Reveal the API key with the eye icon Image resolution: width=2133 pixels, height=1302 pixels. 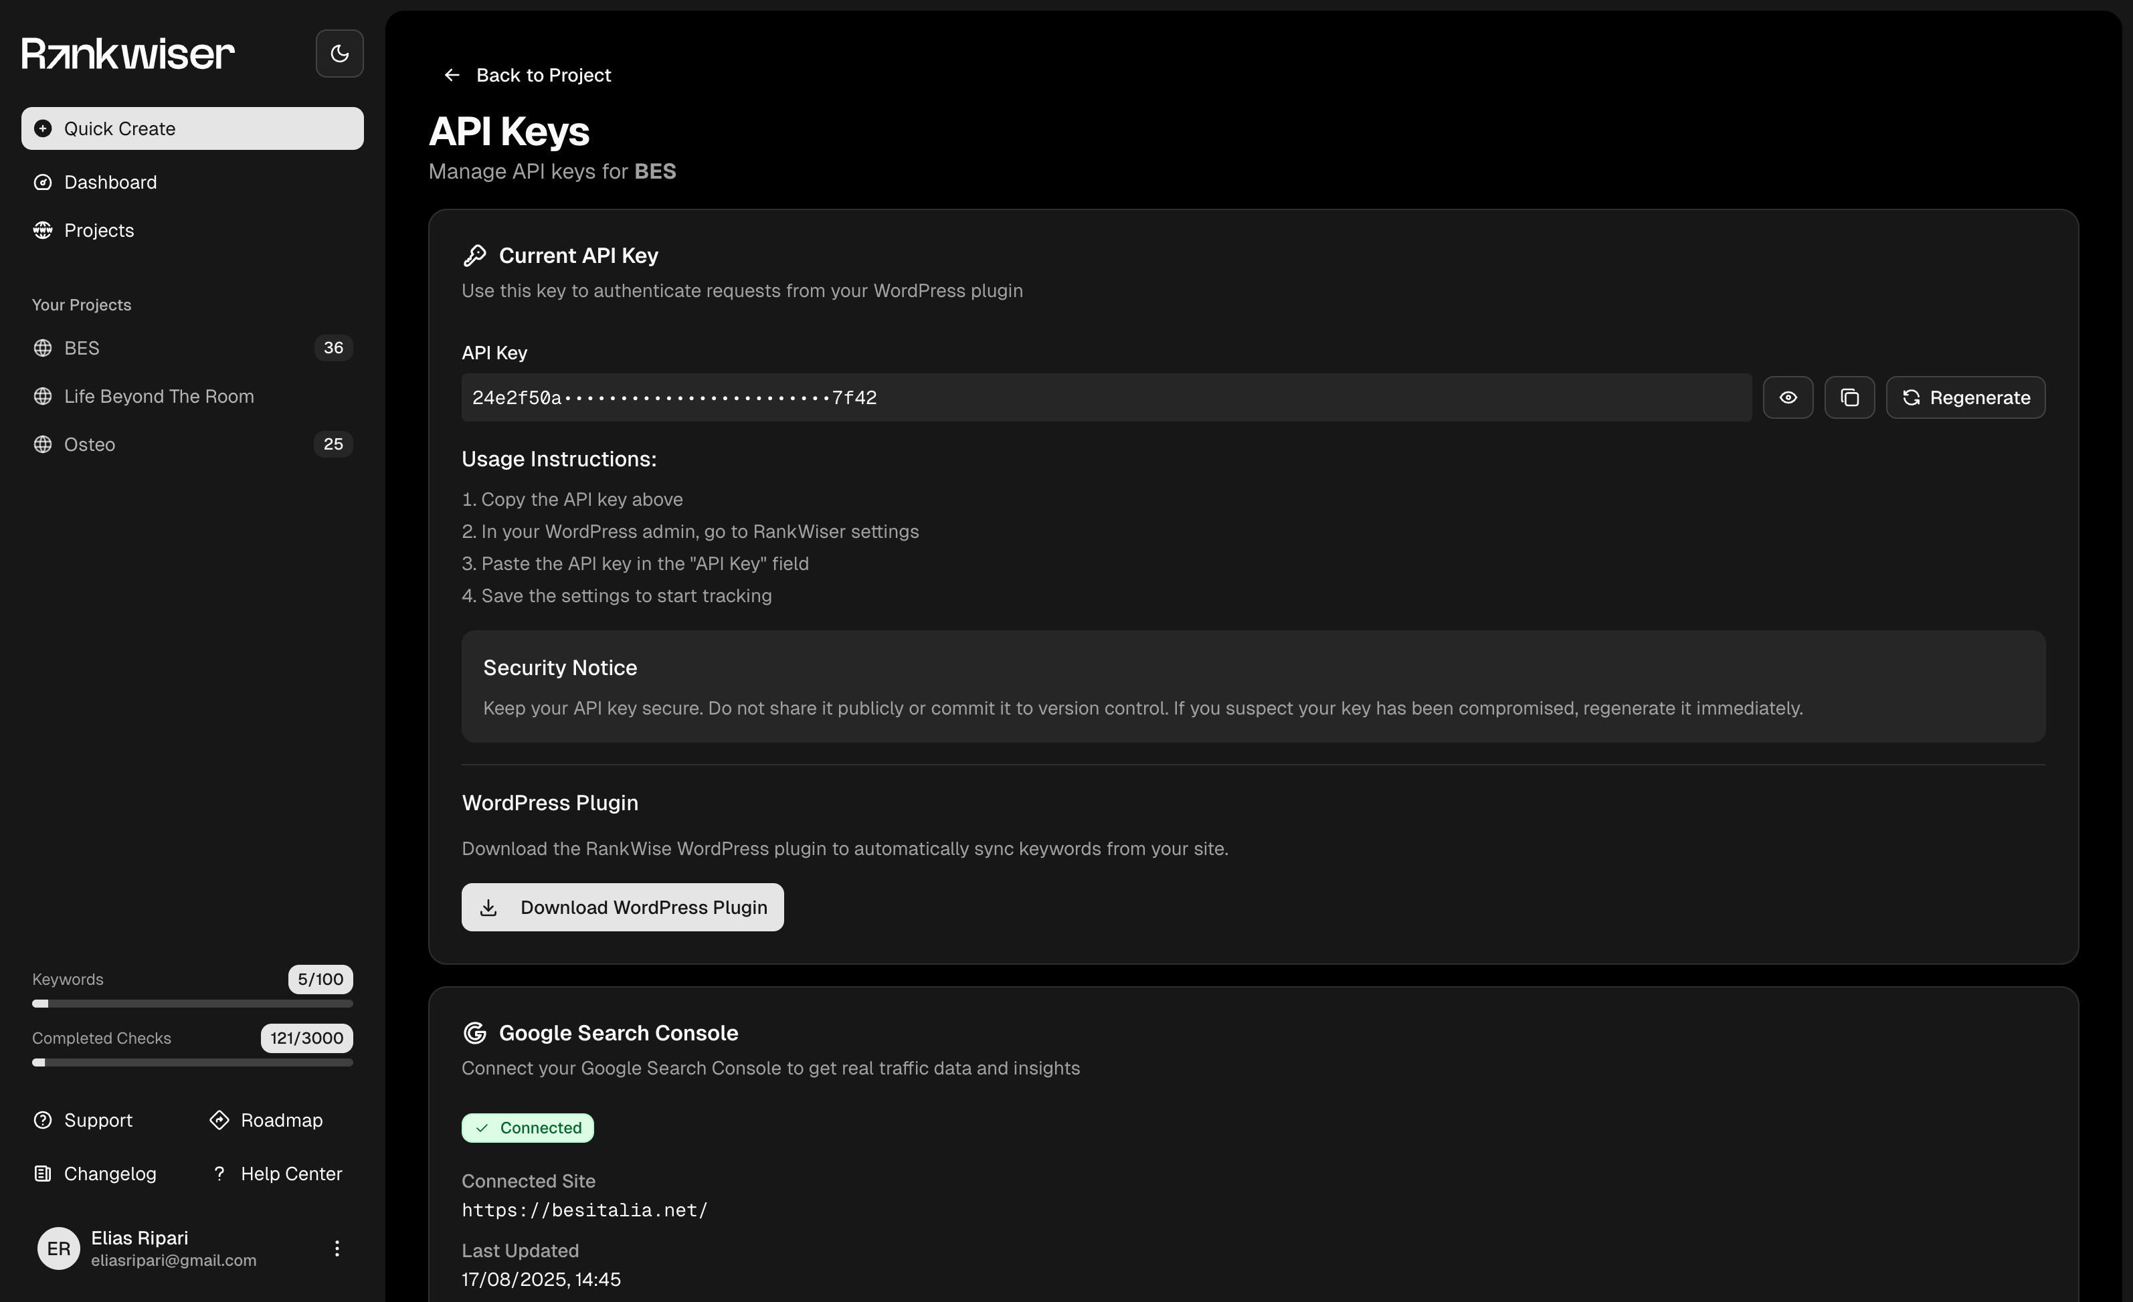tap(1788, 397)
